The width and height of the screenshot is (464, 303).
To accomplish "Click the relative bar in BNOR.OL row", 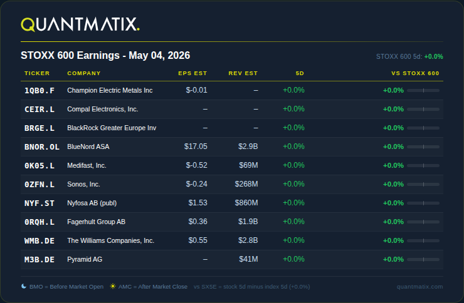I will point(423,146).
